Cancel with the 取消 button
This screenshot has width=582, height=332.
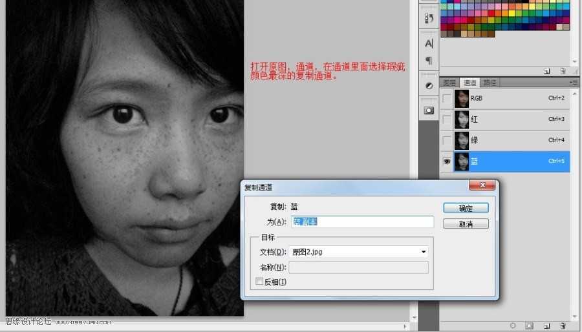(x=466, y=223)
